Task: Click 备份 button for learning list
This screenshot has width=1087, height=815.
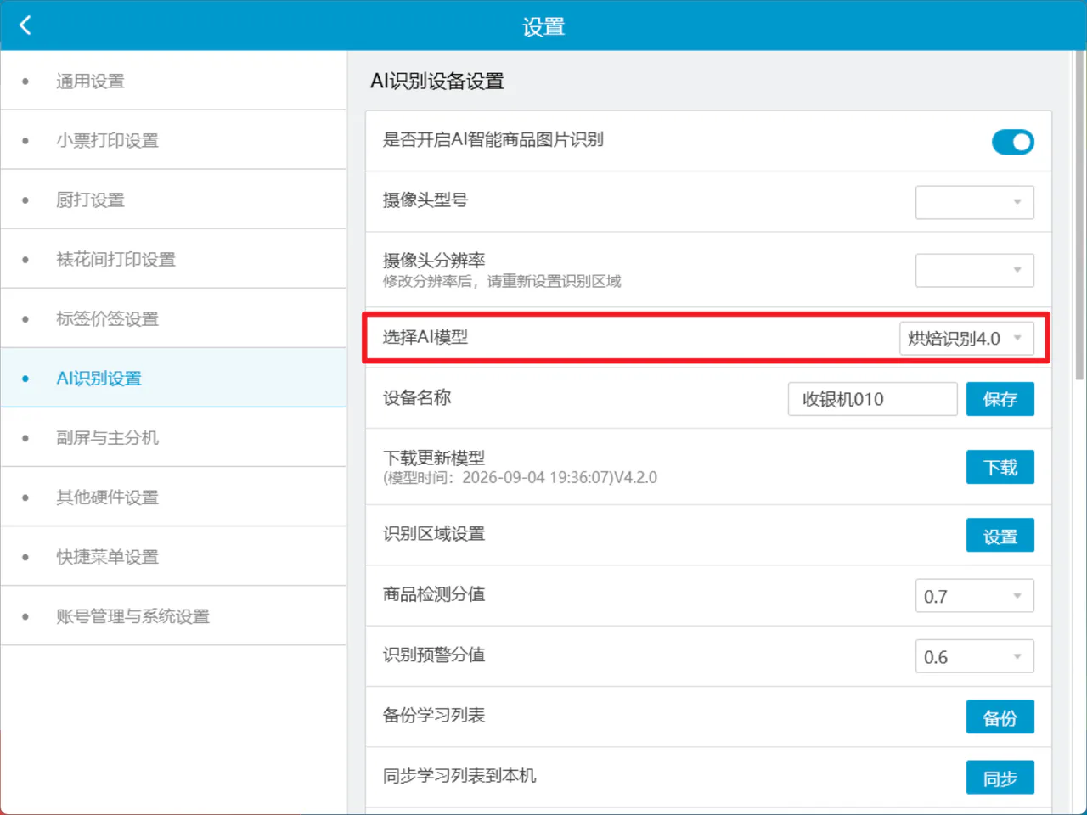Action: (1000, 717)
